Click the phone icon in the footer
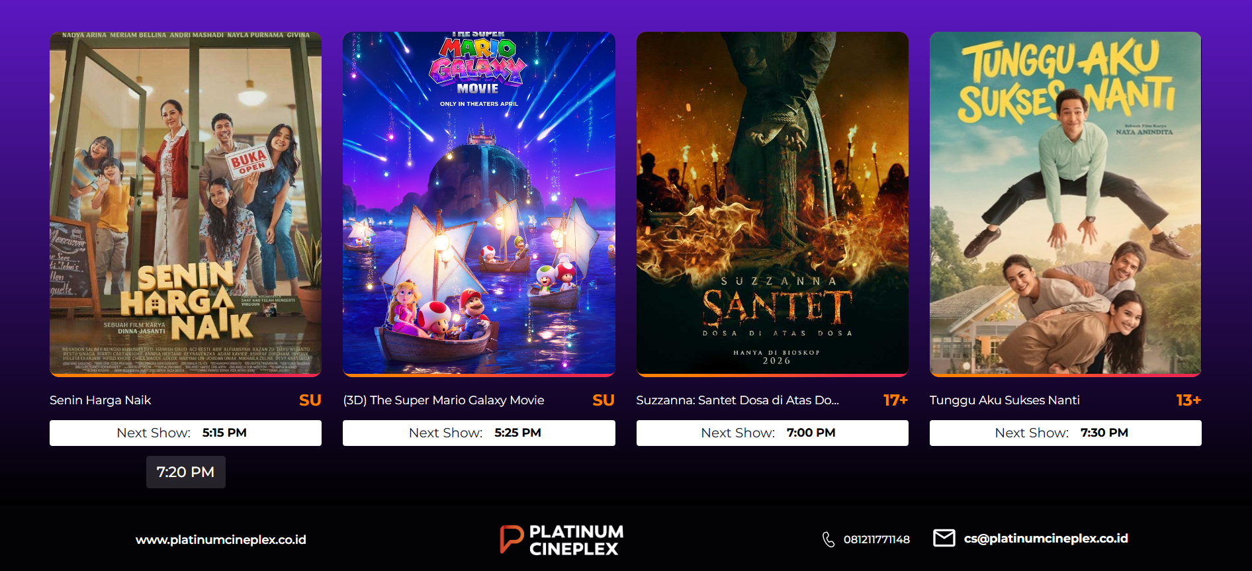This screenshot has width=1252, height=571. point(828,539)
